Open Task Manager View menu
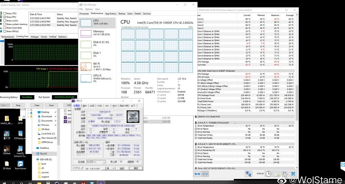Image resolution: width=345 pixels, height=184 pixels. pyautogui.click(x=98, y=9)
